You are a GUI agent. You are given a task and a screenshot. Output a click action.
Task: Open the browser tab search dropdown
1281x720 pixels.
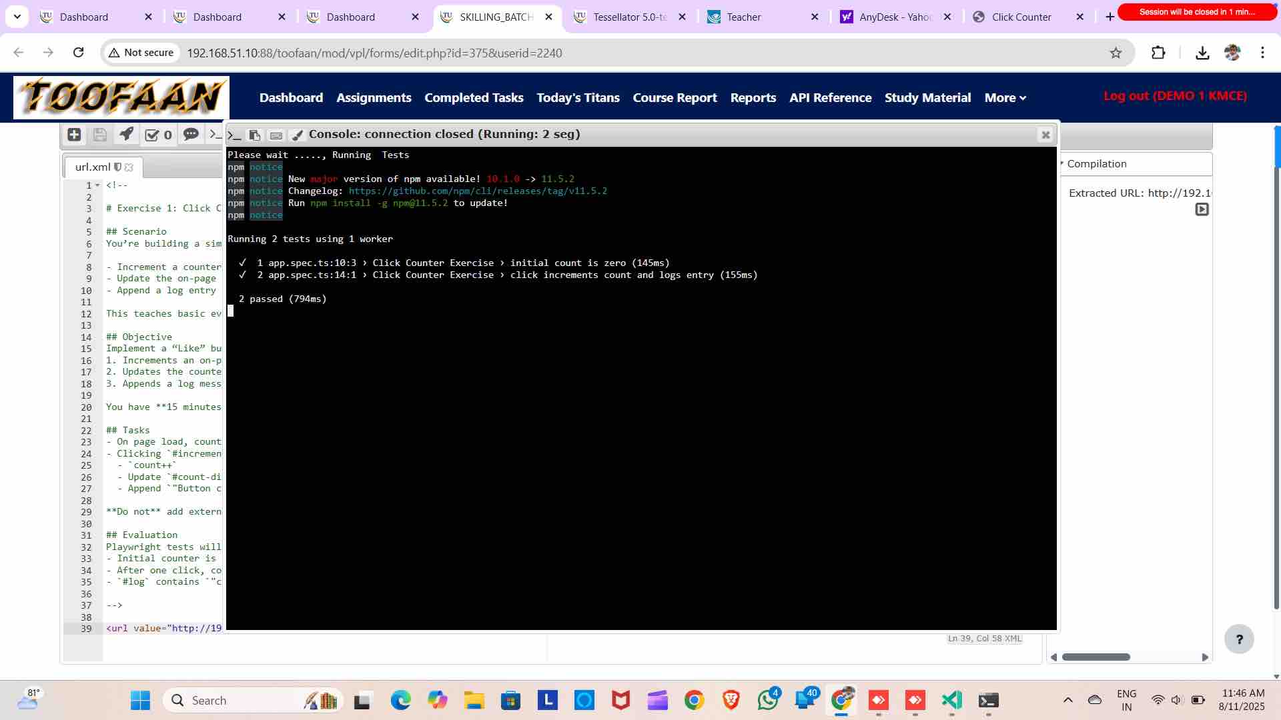17,17
